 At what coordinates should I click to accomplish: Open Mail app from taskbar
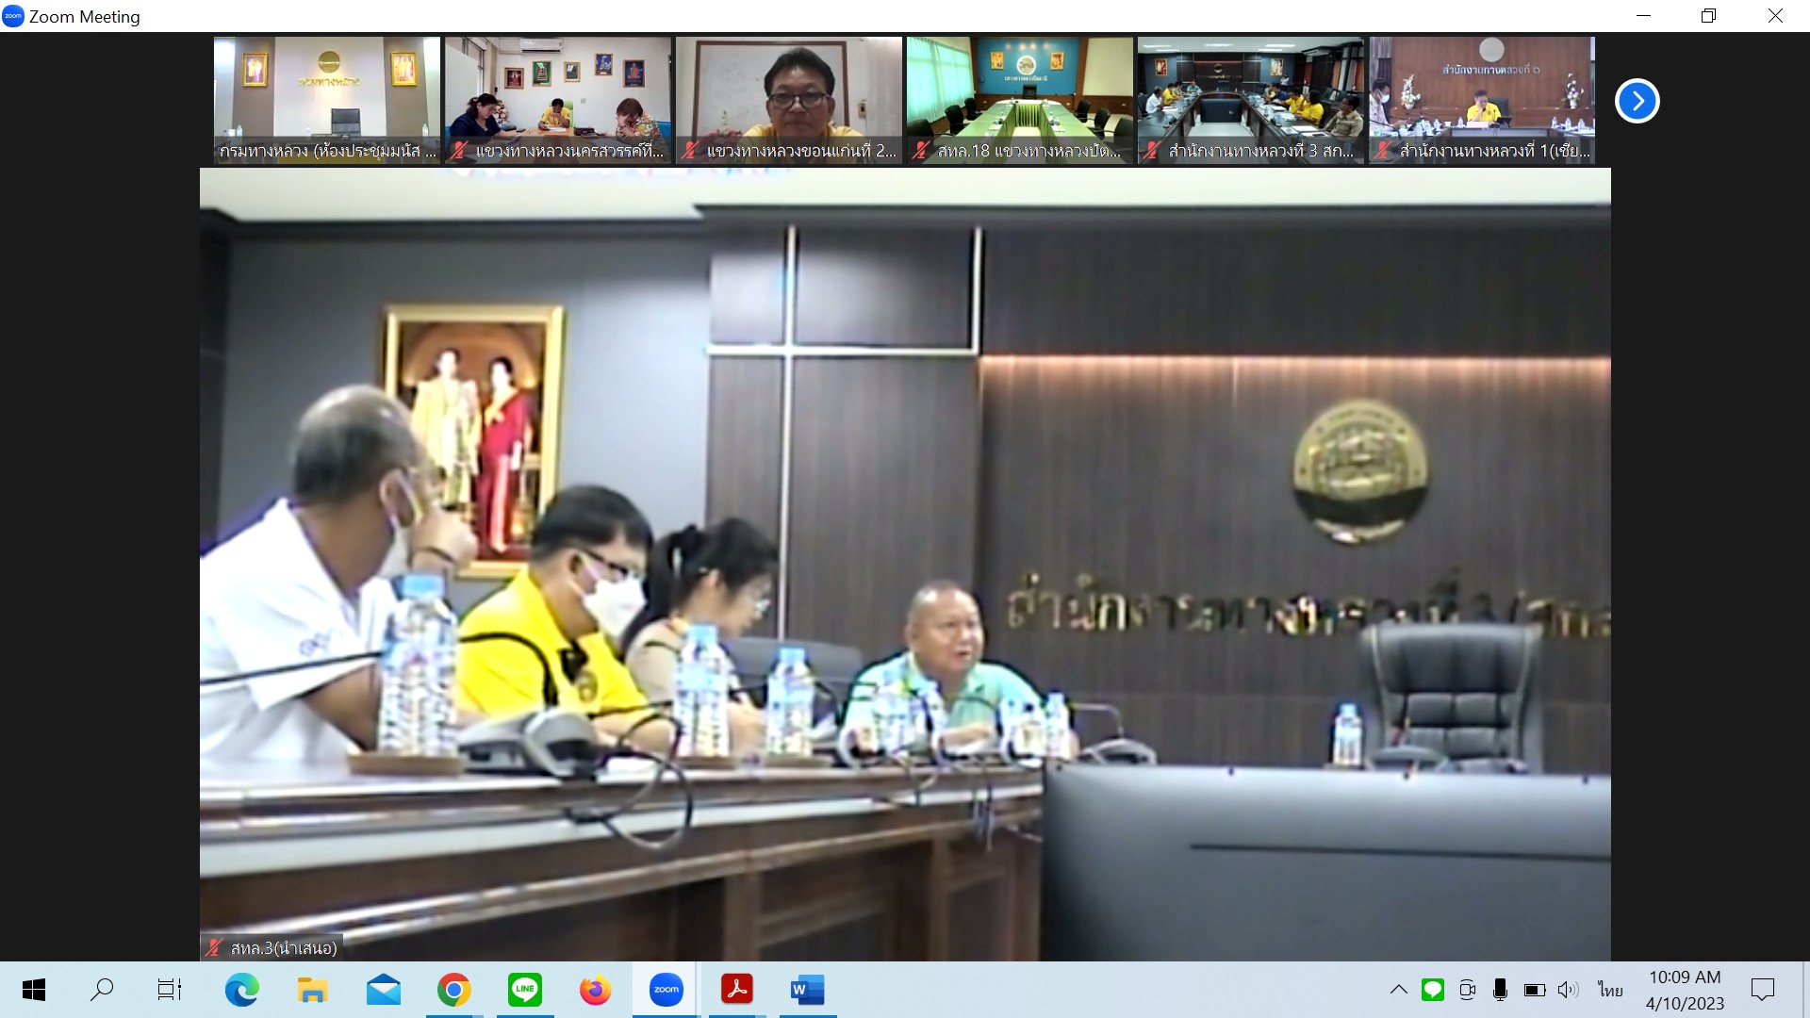coord(383,990)
